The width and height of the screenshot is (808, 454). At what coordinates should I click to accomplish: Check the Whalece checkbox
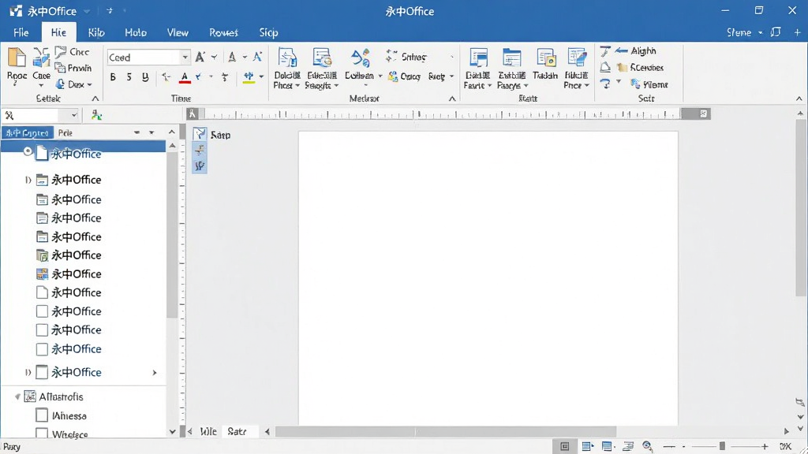(x=42, y=433)
